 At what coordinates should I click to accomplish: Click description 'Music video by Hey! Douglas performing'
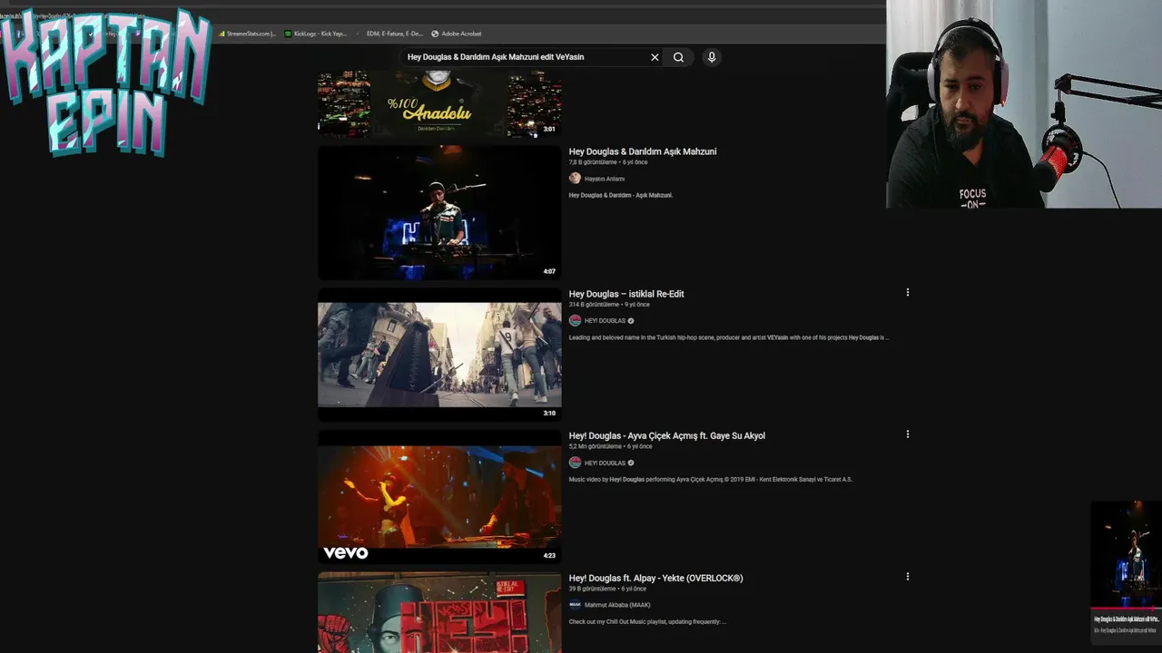click(x=711, y=479)
